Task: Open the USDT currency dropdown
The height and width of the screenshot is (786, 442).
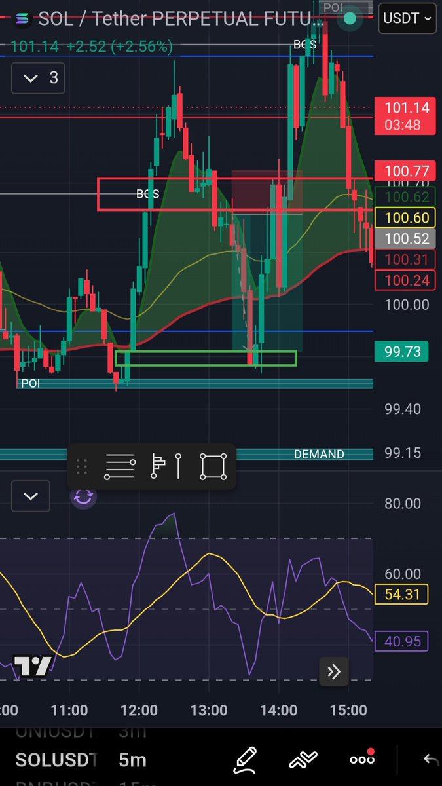Action: click(408, 18)
